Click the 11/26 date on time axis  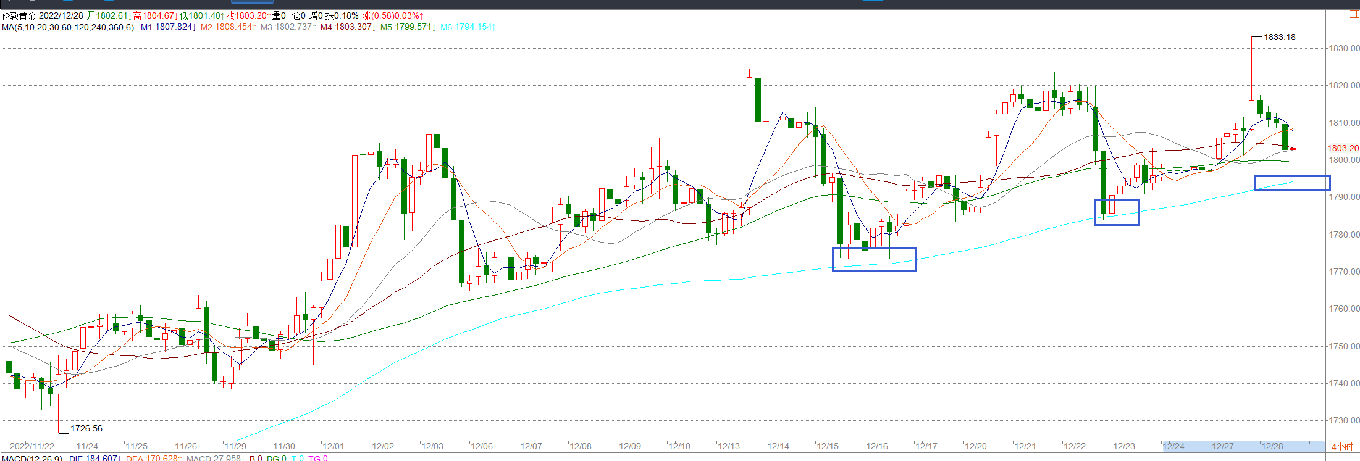[186, 446]
